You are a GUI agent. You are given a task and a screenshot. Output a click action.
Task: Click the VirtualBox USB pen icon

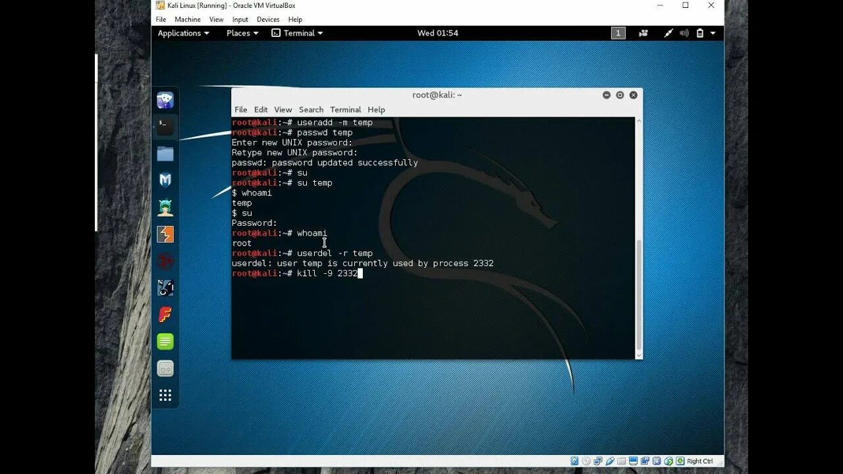pyautogui.click(x=610, y=461)
